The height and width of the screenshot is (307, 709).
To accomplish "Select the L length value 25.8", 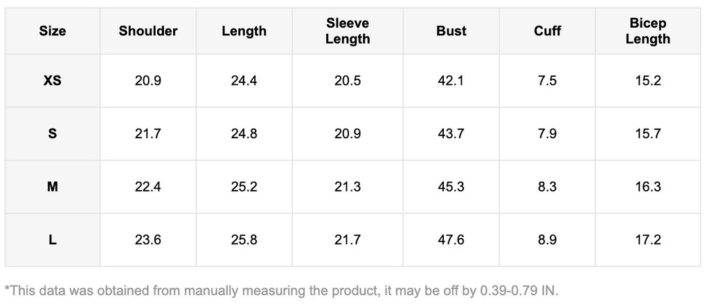I will click(244, 240).
